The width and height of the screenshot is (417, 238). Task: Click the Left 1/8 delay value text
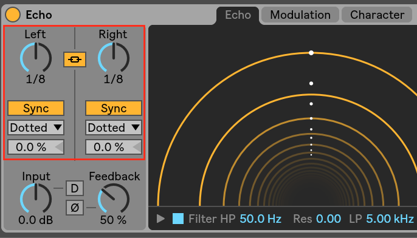(36, 79)
